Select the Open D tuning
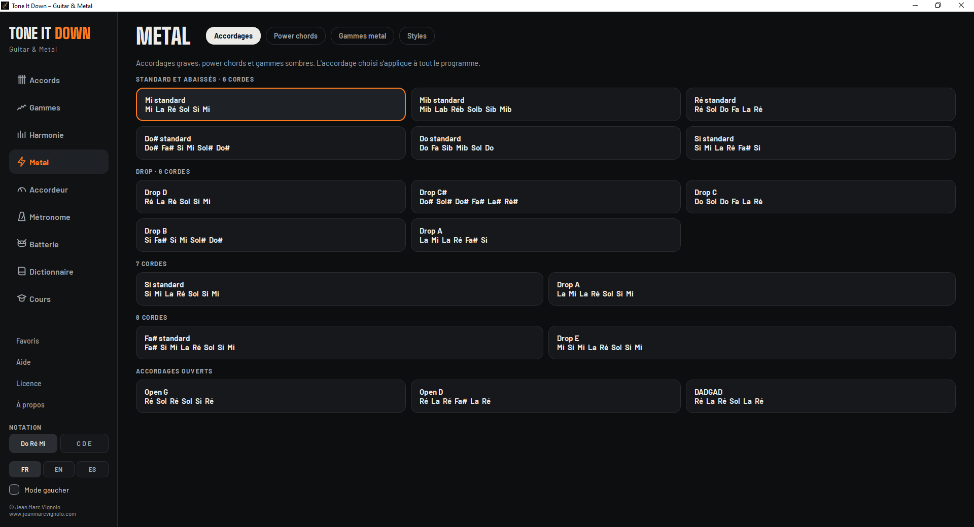Image resolution: width=974 pixels, height=527 pixels. point(546,396)
